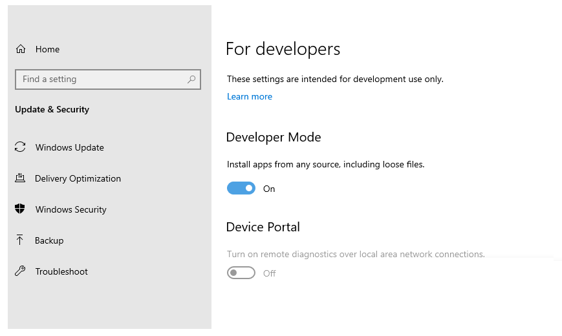Go to Windows Update settings

[70, 147]
